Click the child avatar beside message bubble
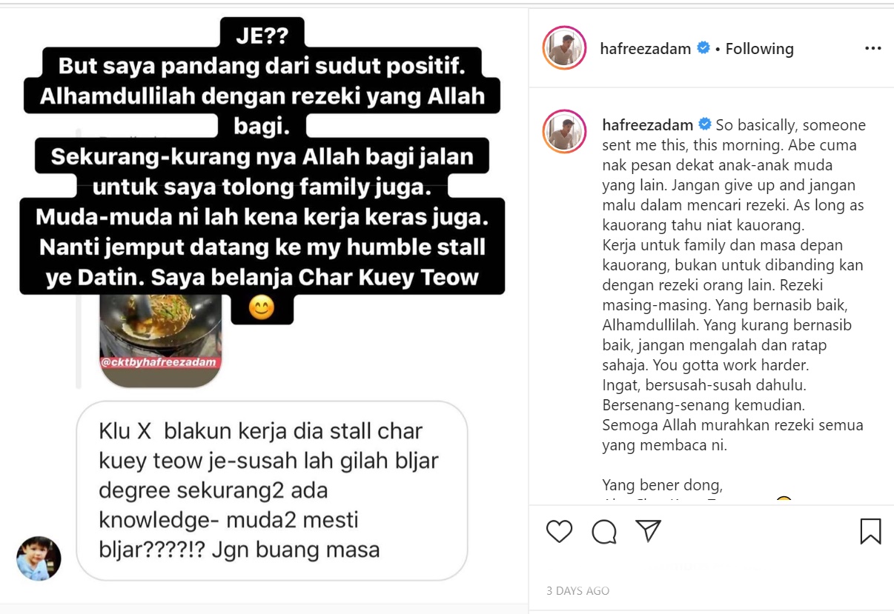 [39, 558]
